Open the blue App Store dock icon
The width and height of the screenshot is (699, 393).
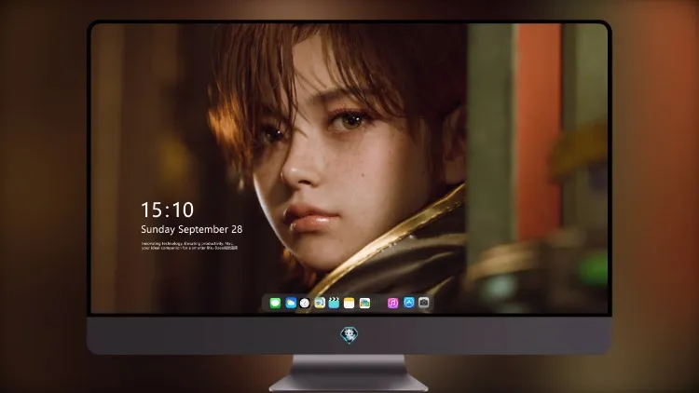(x=409, y=303)
